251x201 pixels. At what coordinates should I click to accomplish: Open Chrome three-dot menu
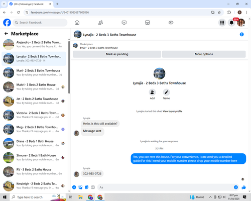pyautogui.click(x=246, y=13)
